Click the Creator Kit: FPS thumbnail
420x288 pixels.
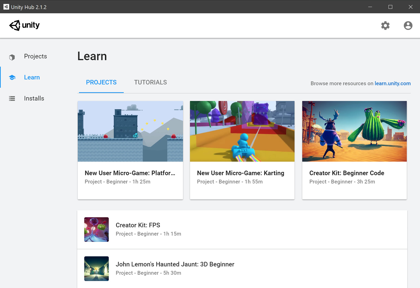pyautogui.click(x=96, y=229)
